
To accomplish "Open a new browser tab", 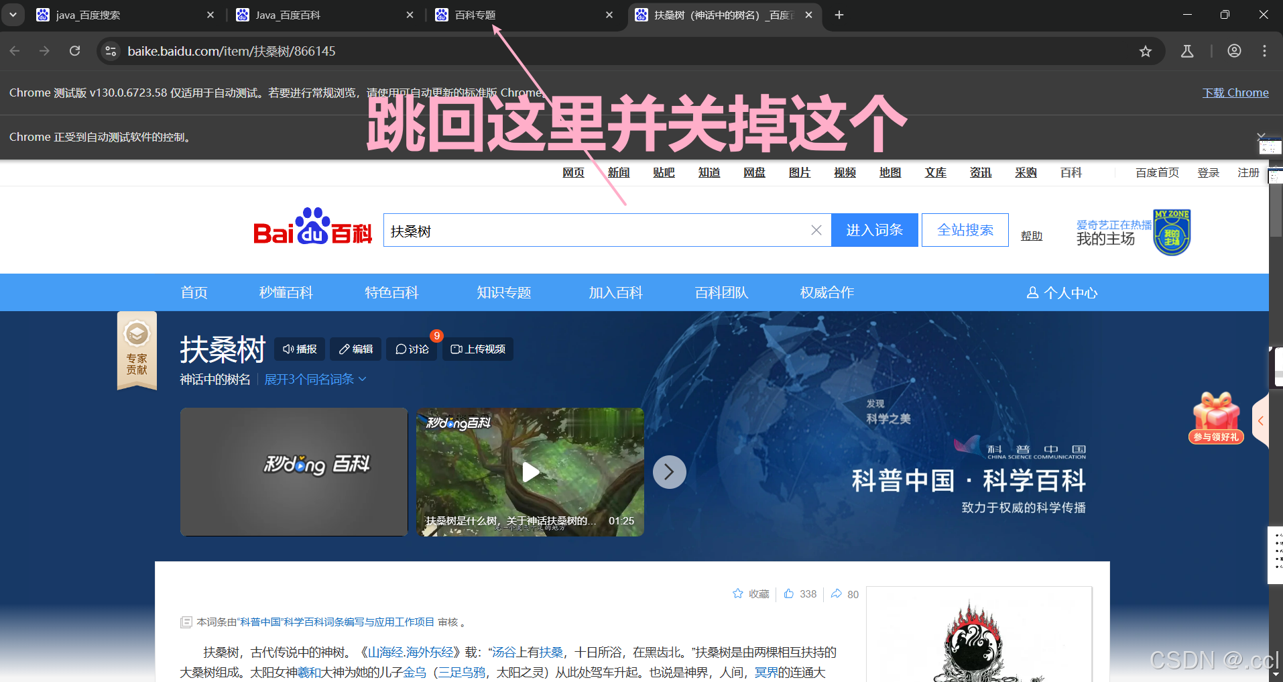I will pyautogui.click(x=839, y=15).
